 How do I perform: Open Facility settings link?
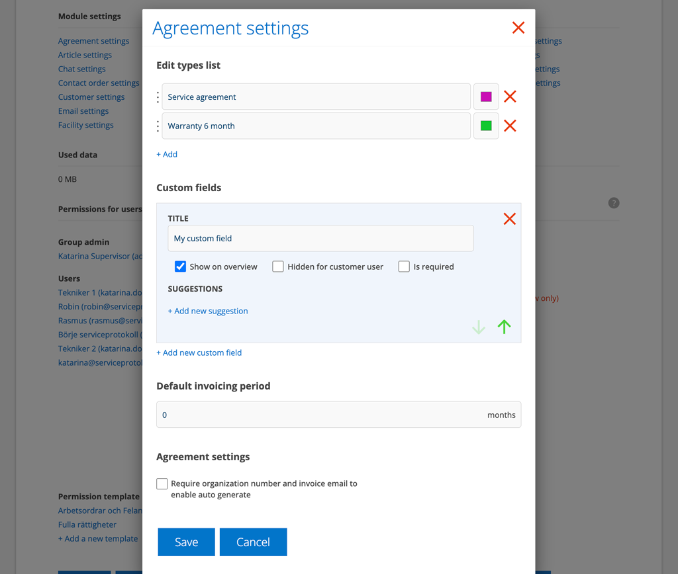point(85,125)
